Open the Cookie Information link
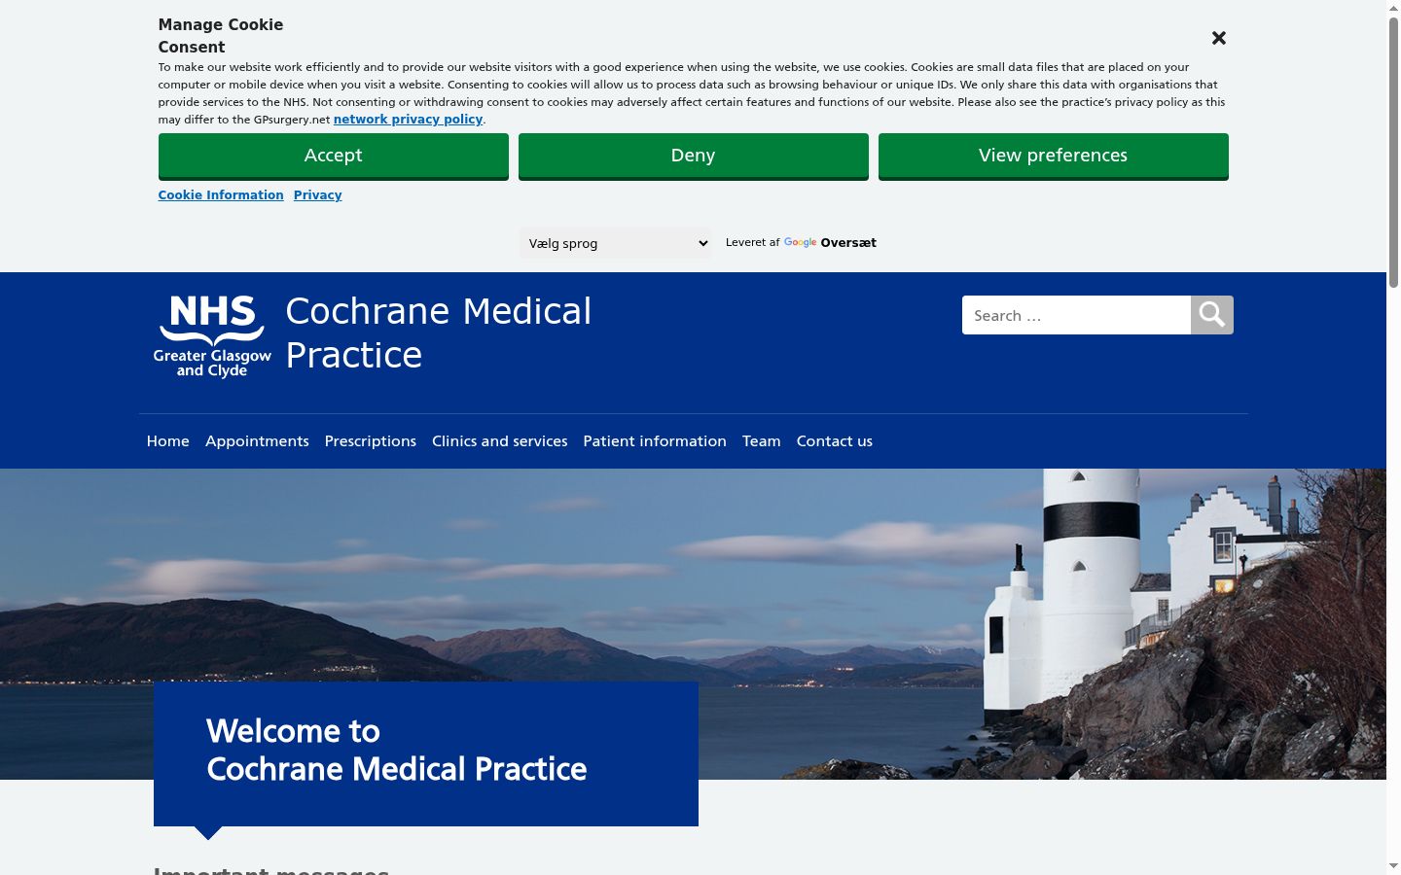The image size is (1401, 875). tap(221, 195)
